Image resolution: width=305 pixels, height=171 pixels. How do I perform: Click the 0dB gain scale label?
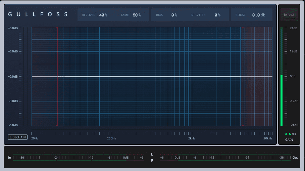click(x=293, y=76)
